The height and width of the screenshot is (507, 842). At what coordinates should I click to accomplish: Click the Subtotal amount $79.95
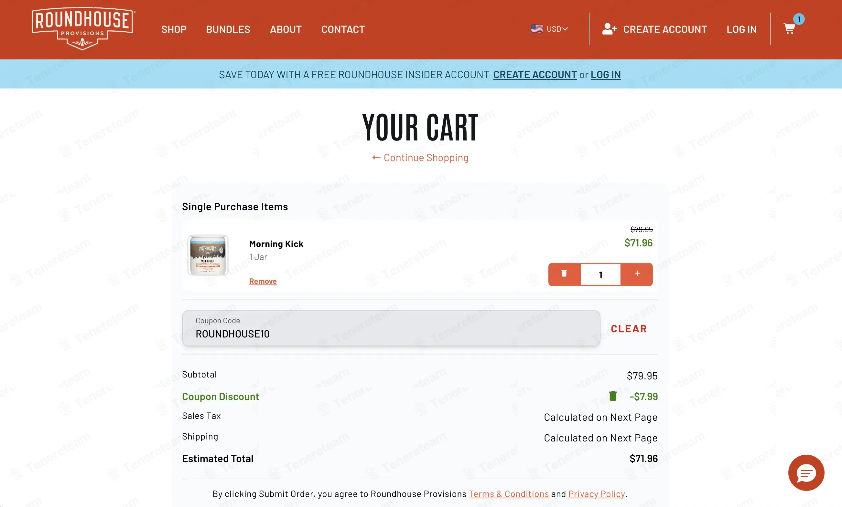pos(642,375)
